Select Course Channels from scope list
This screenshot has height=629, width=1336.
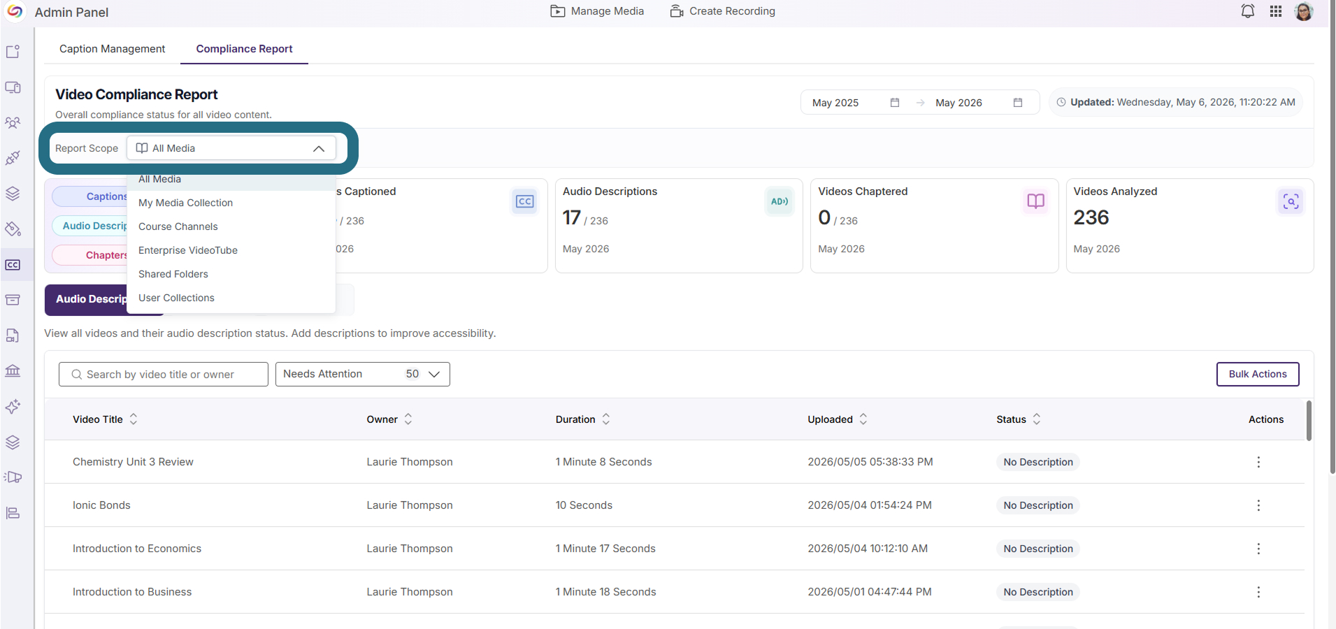(178, 226)
